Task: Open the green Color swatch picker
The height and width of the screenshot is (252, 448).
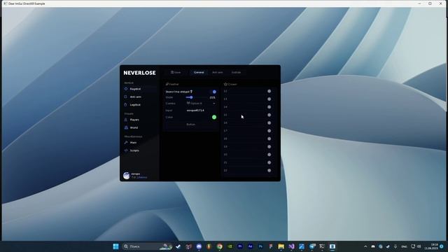Action: 214,117
